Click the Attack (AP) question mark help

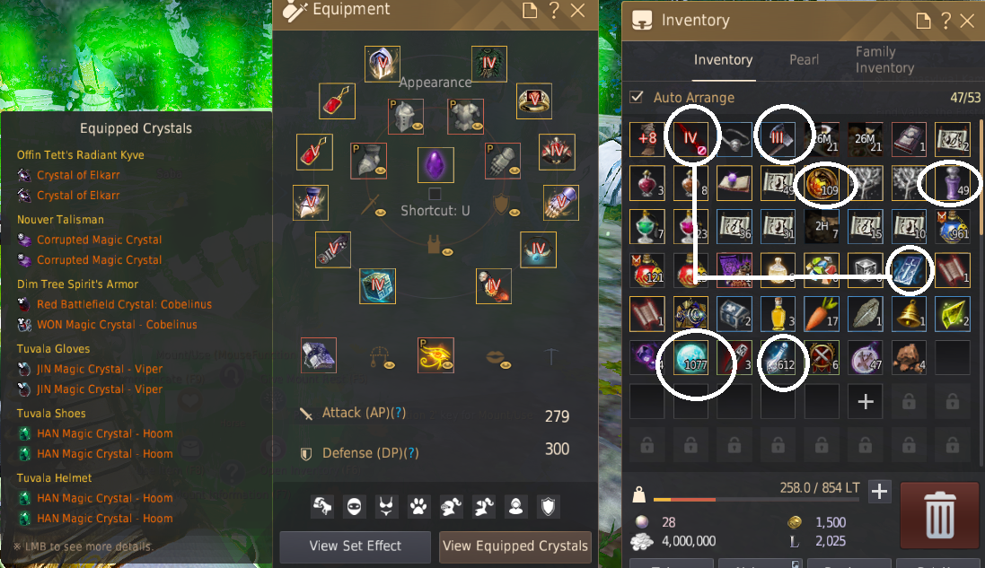399,413
